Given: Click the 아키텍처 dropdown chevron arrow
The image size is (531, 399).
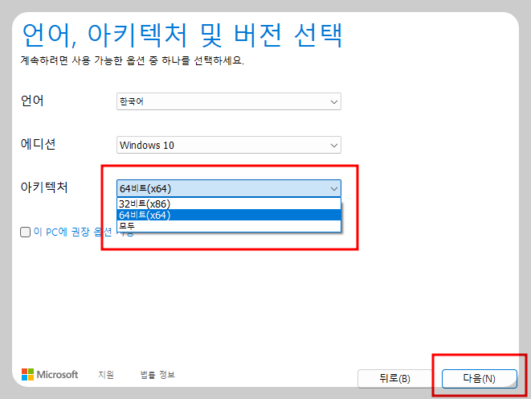Looking at the screenshot, I should click(334, 189).
